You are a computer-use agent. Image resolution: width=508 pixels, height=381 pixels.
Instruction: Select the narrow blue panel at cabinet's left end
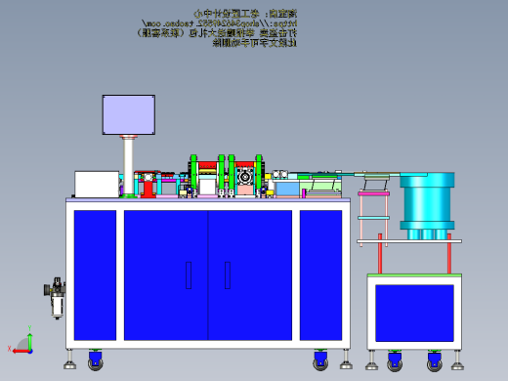(95, 275)
